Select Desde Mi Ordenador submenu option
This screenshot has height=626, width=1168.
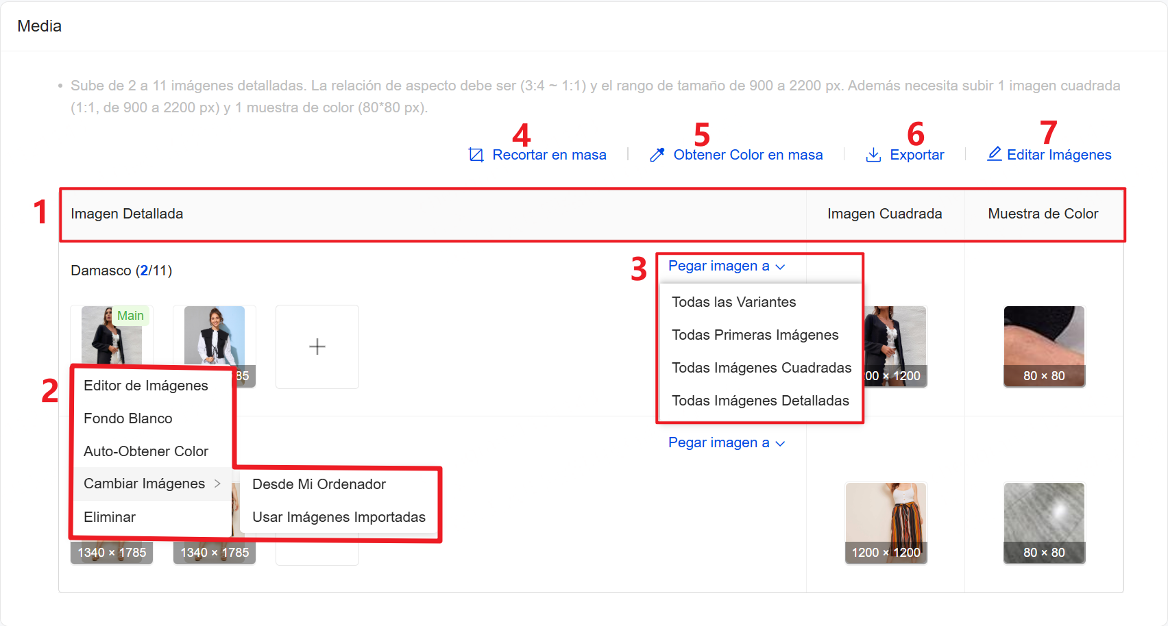click(x=319, y=484)
